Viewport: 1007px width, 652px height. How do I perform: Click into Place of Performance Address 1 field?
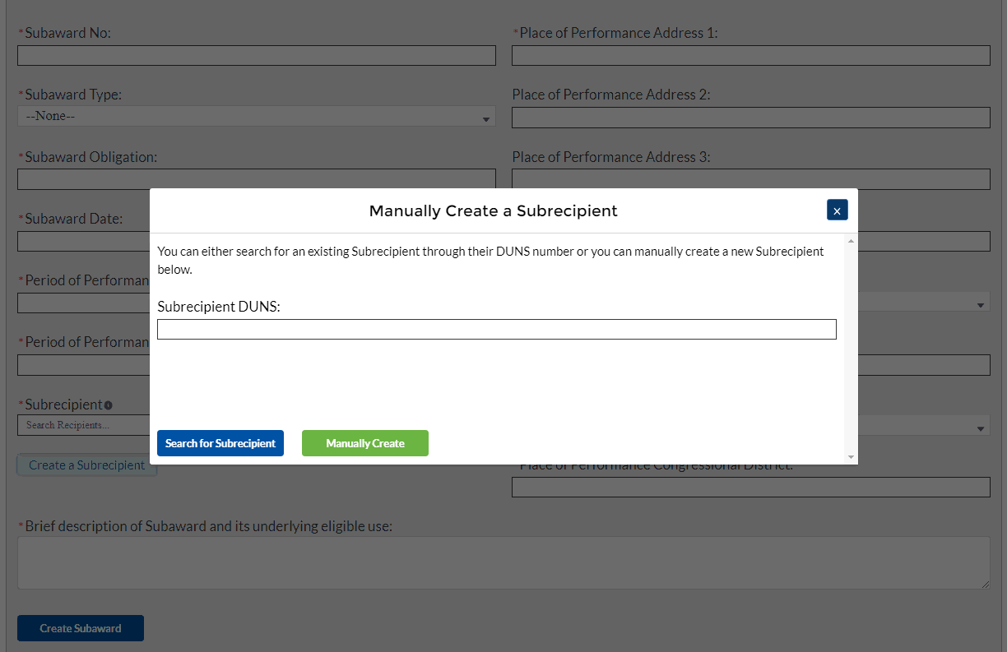(750, 56)
